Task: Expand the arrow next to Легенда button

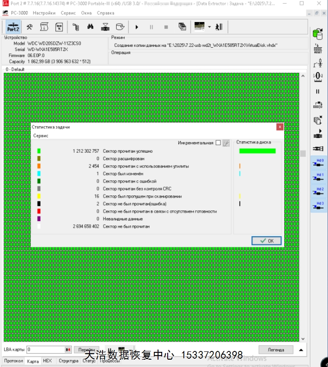Action: click(301, 350)
